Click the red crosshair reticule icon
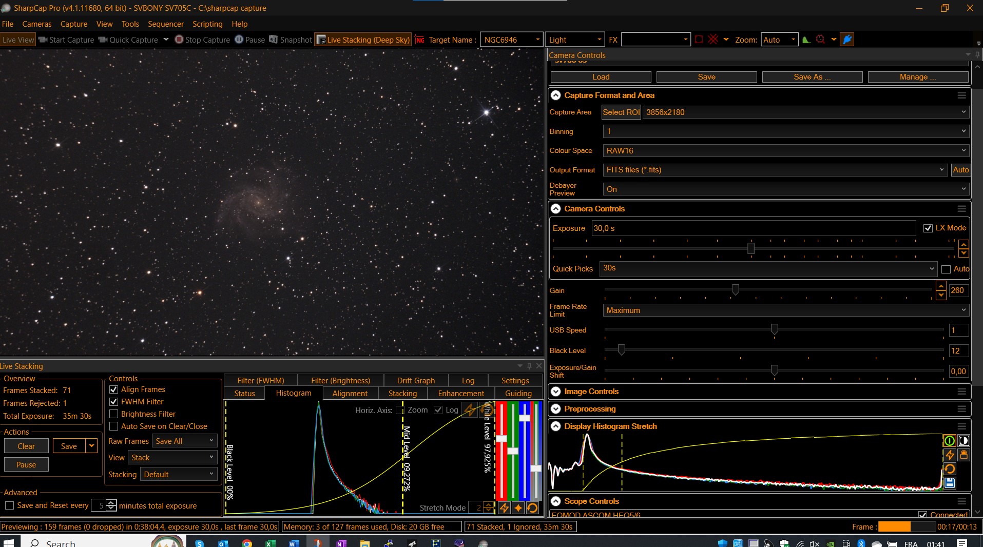The image size is (983, 547). [x=713, y=40]
